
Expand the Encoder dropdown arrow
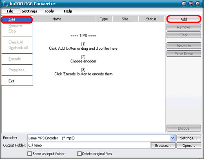[x=173, y=138]
